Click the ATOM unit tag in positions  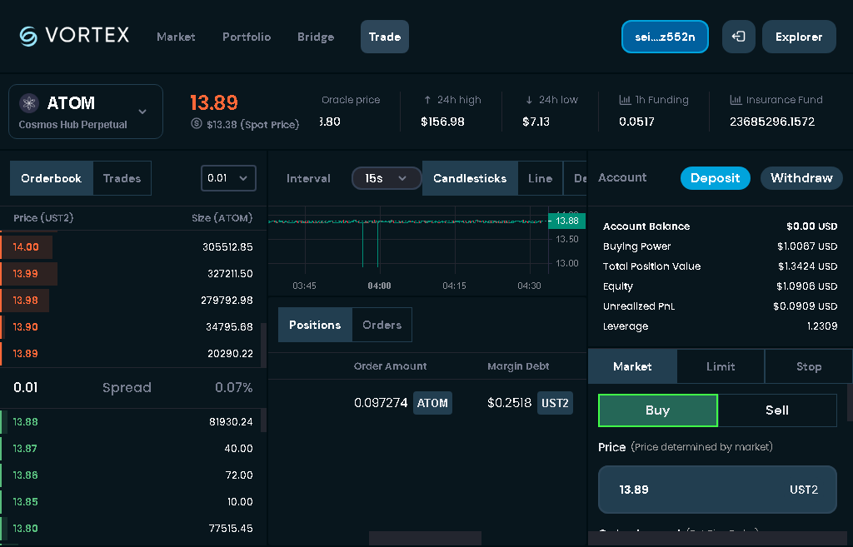tap(432, 403)
